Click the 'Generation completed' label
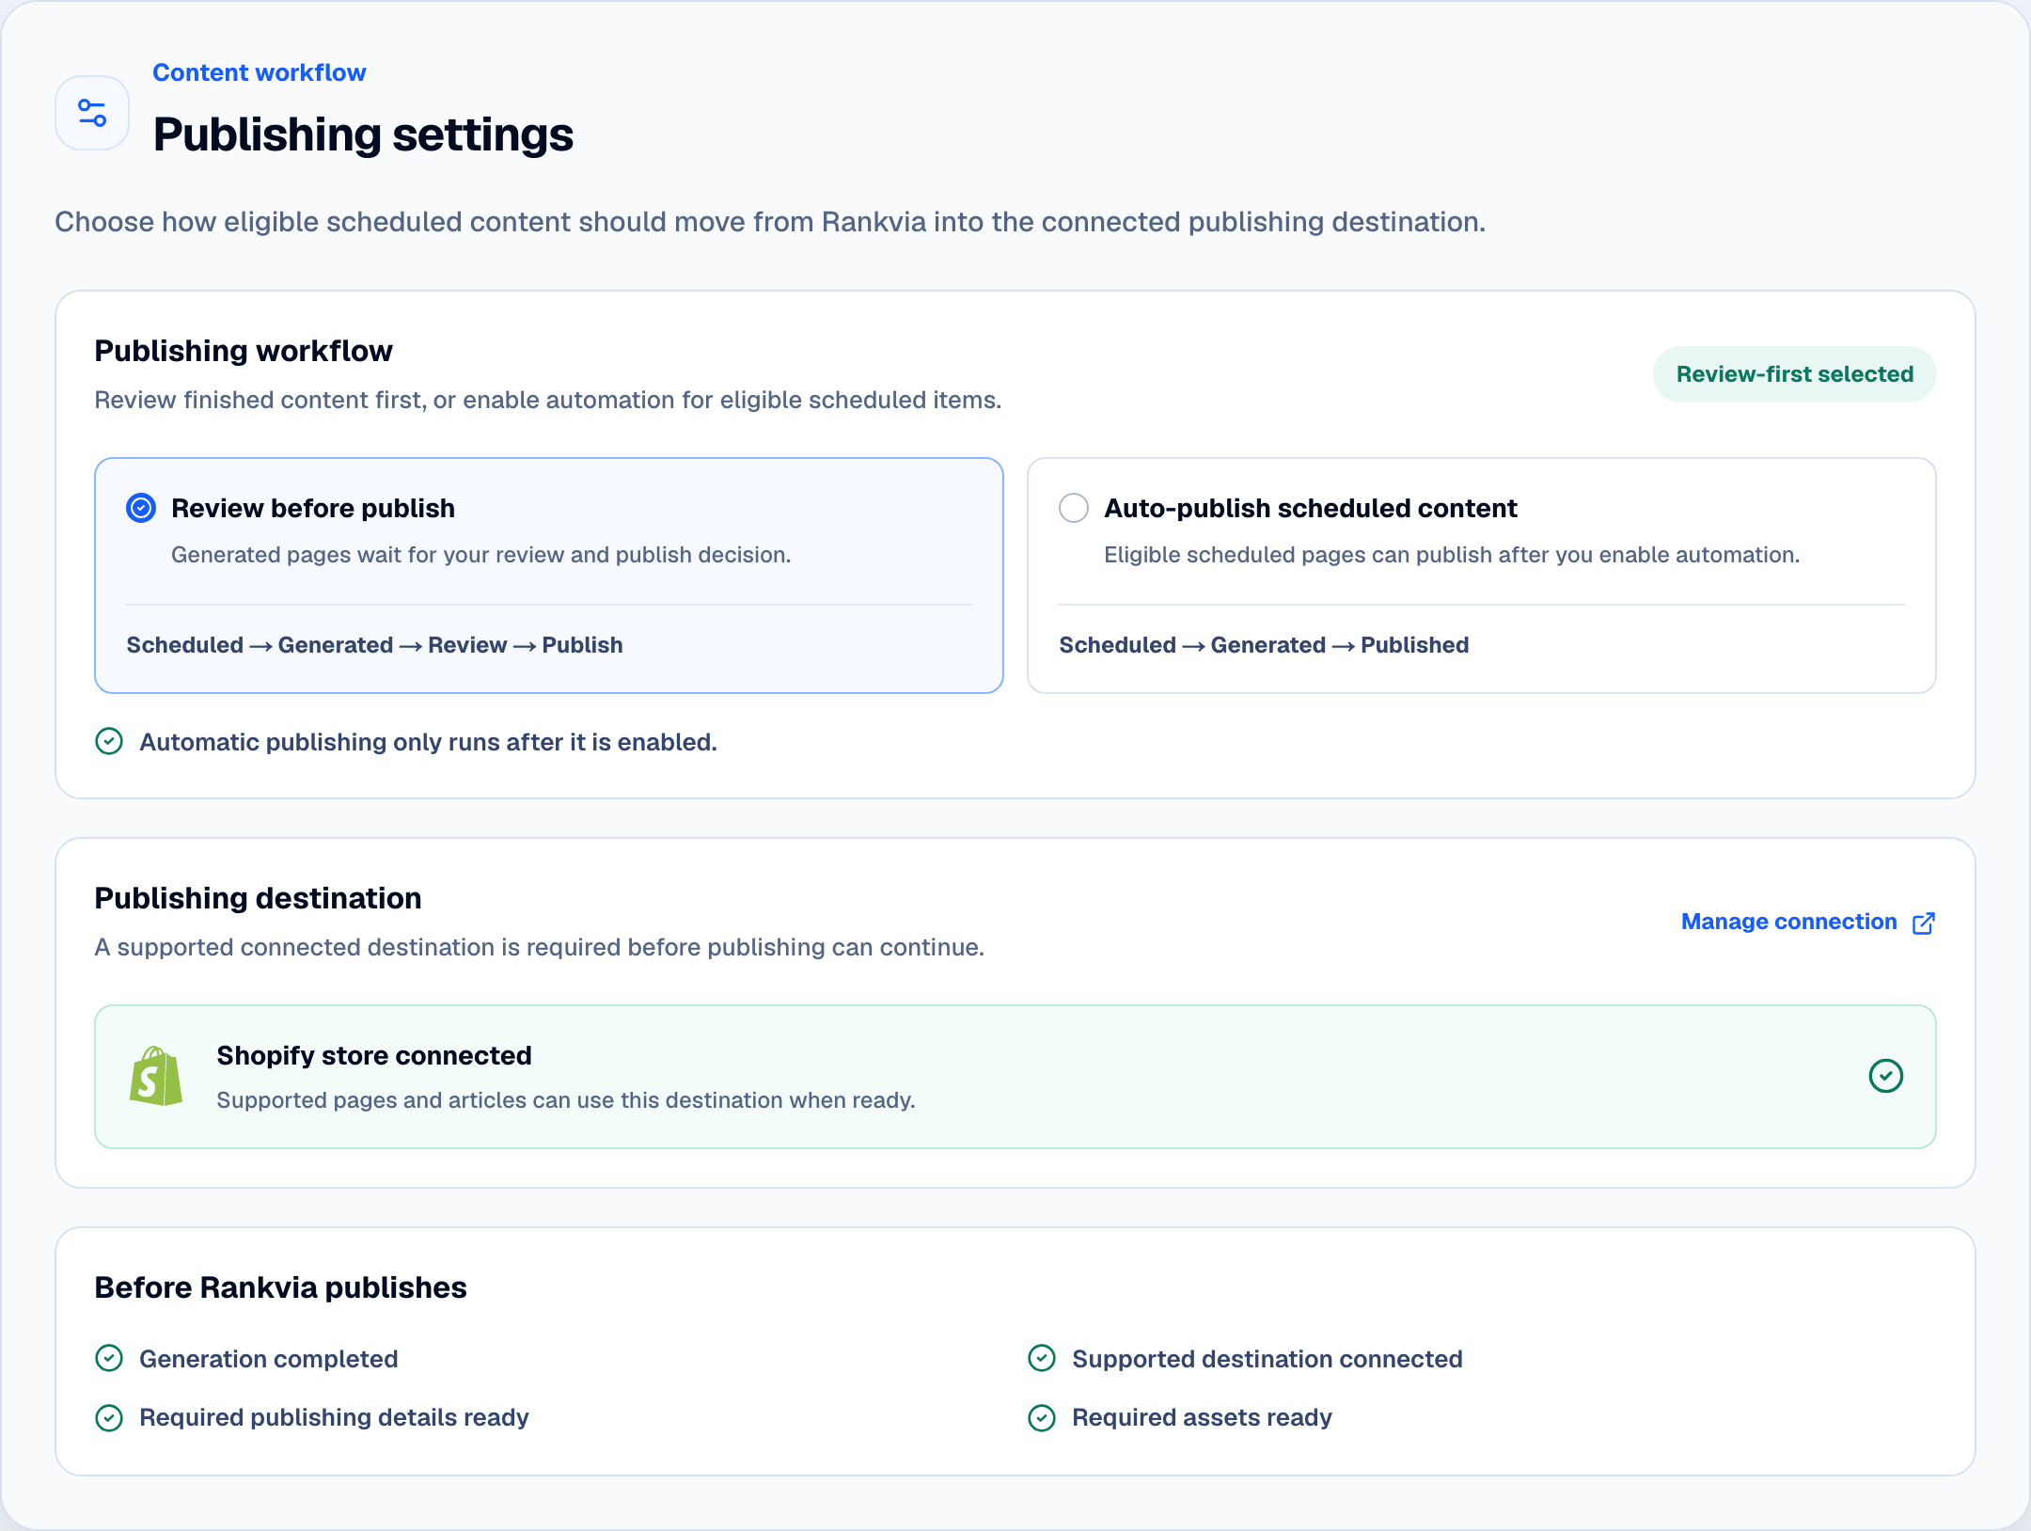This screenshot has height=1531, width=2031. click(x=269, y=1359)
